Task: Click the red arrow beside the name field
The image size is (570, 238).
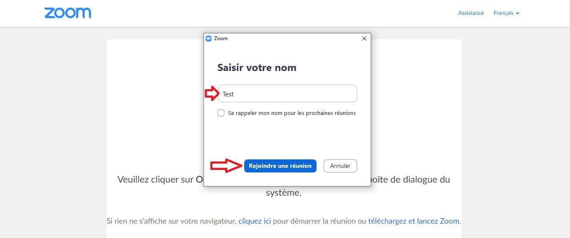Action: pyautogui.click(x=212, y=94)
